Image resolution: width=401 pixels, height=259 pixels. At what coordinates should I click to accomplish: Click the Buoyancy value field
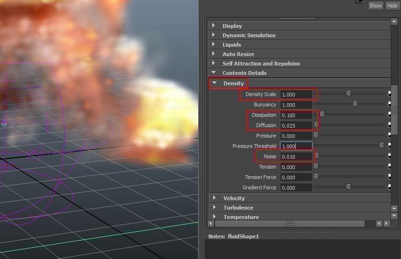coord(296,105)
